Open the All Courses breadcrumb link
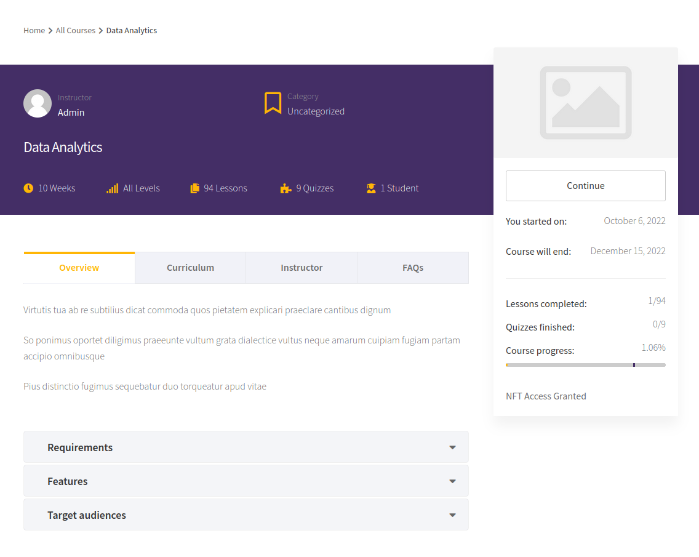The width and height of the screenshot is (699, 557). pyautogui.click(x=75, y=30)
